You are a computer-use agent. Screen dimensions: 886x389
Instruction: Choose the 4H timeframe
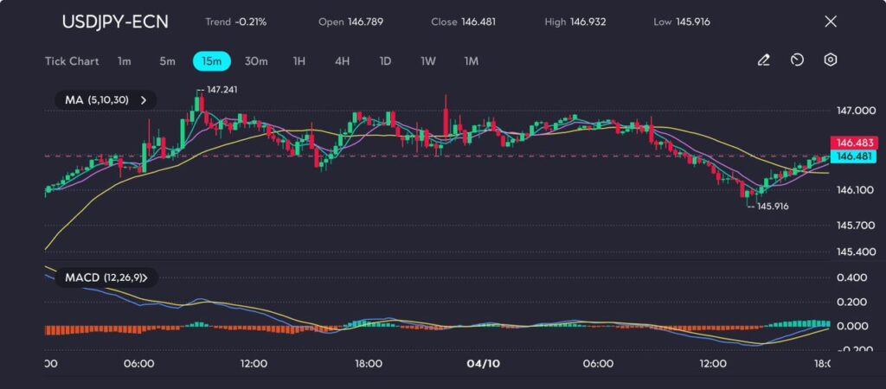[x=342, y=61]
